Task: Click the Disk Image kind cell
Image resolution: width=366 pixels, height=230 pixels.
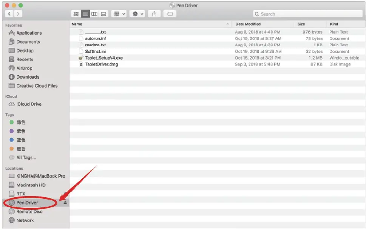Action: tap(340, 64)
